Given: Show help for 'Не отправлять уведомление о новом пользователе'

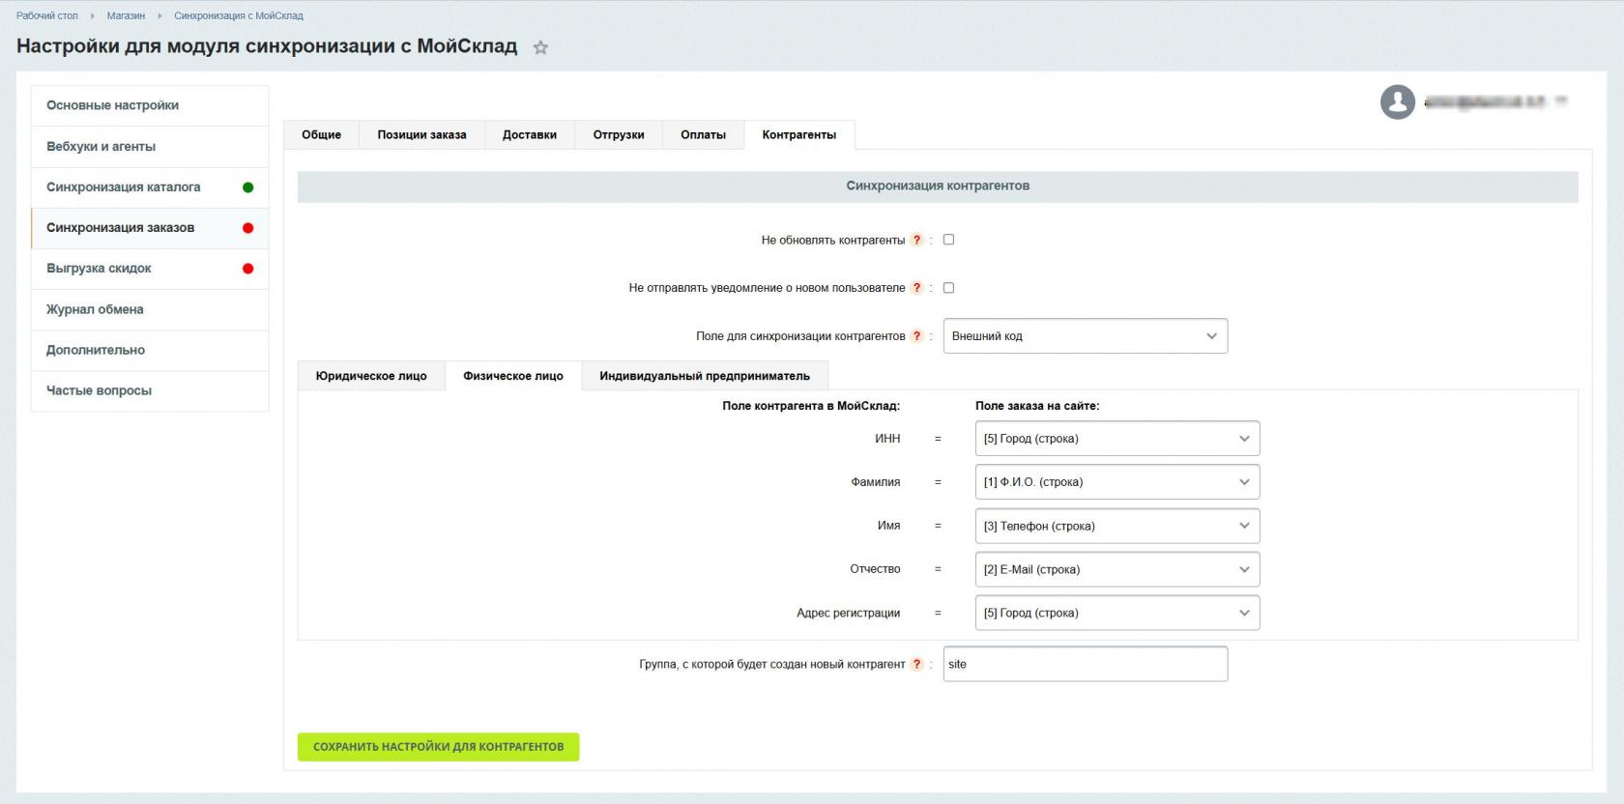Looking at the screenshot, I should tap(917, 288).
